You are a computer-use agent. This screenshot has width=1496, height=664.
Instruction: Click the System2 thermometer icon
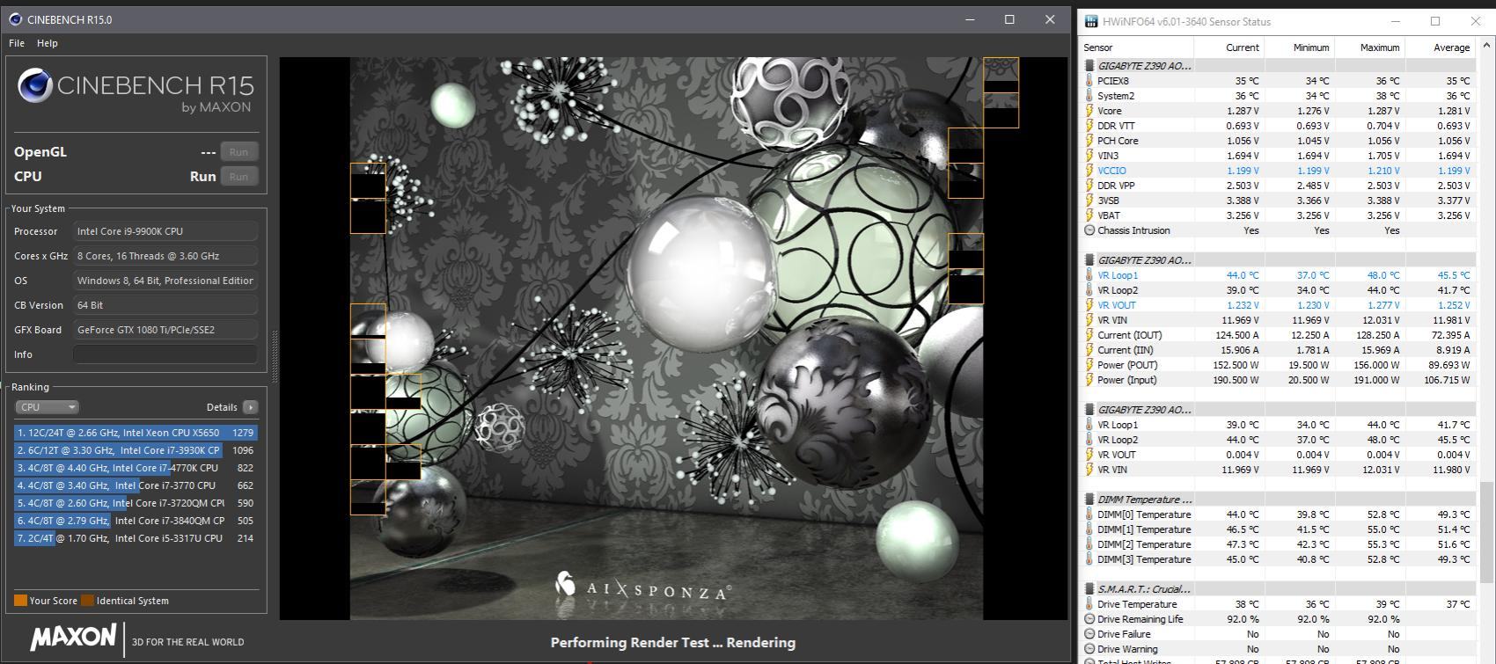coord(1089,96)
